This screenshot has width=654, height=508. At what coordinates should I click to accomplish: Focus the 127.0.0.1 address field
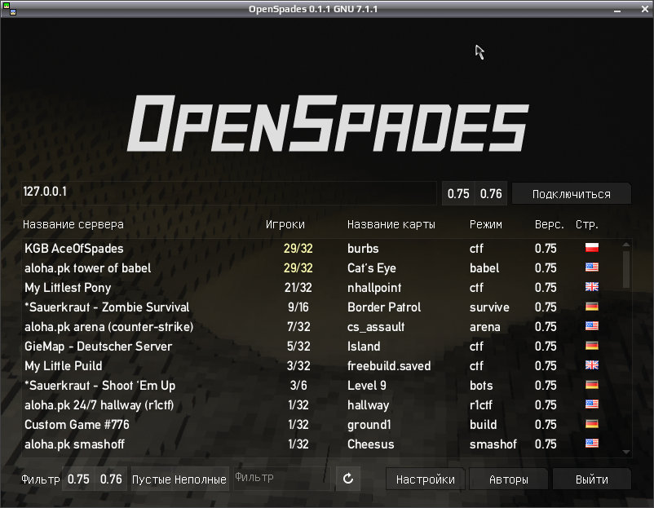click(x=228, y=193)
